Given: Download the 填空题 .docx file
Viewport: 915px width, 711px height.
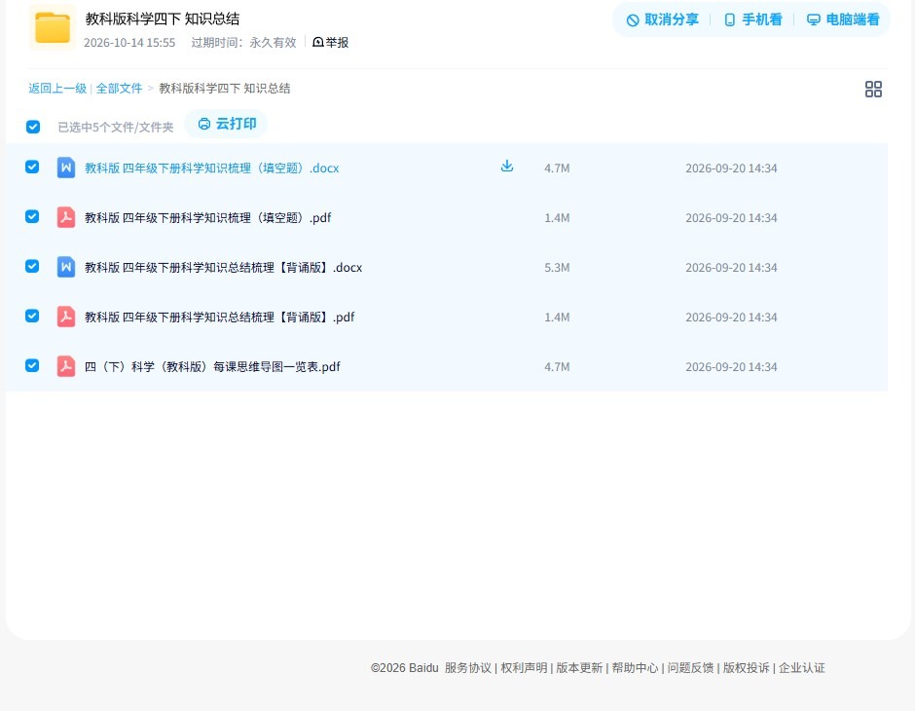Looking at the screenshot, I should coord(507,167).
